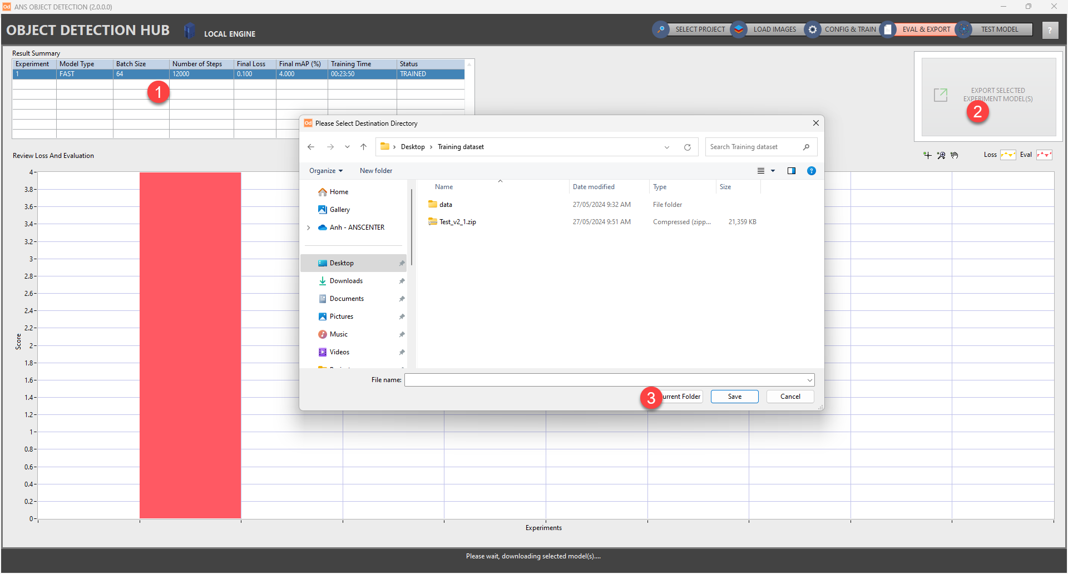Click the Save button in the dialog
This screenshot has width=1068, height=574.
pos(734,397)
